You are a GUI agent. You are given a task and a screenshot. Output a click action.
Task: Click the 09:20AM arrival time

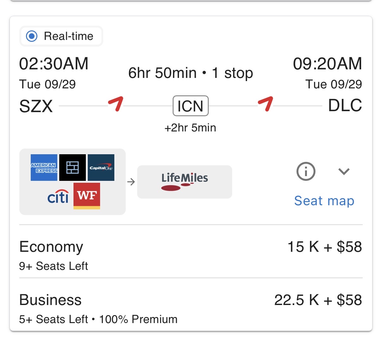click(x=328, y=64)
